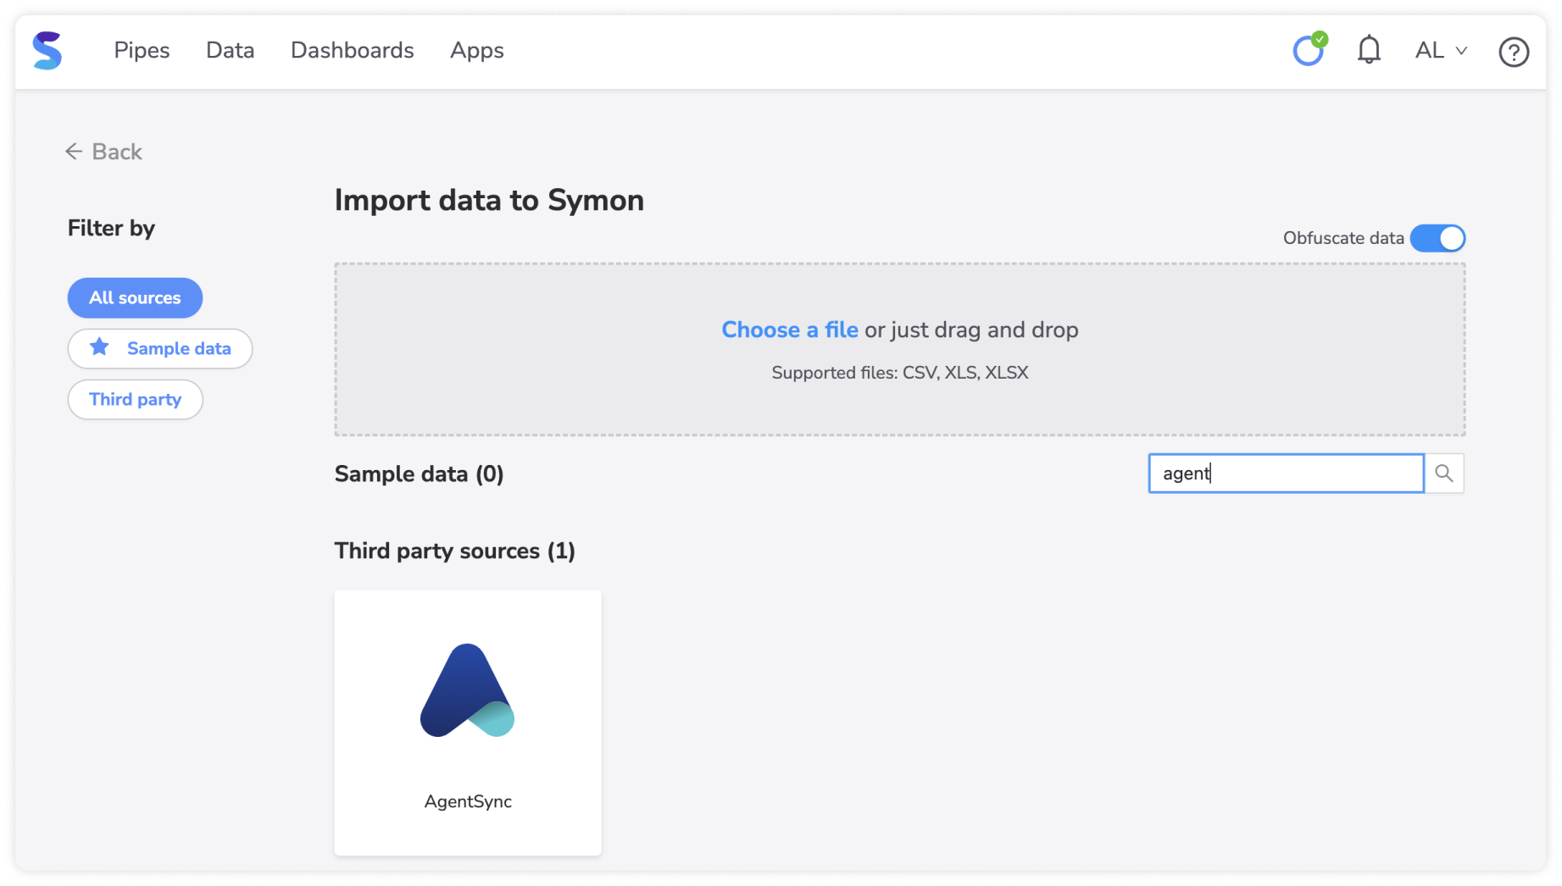This screenshot has width=1562, height=886.
Task: Click the 'Import data to Symon' title
Action: click(x=489, y=201)
